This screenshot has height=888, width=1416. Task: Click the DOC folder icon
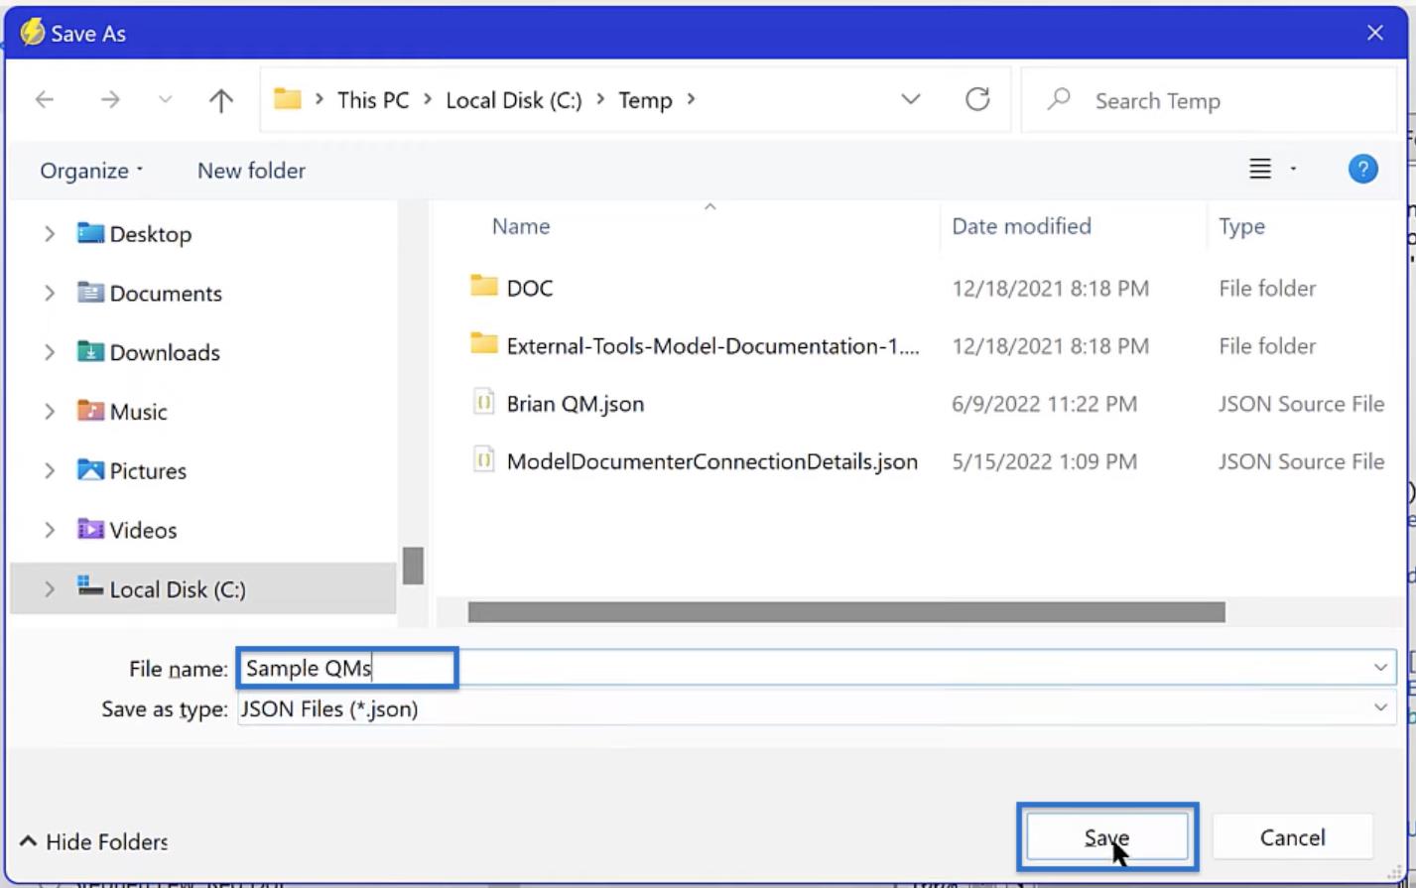[x=483, y=287]
